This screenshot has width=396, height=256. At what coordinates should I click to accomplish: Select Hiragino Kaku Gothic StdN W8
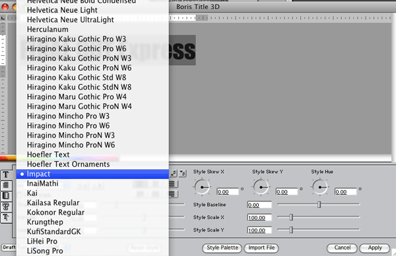[92, 87]
